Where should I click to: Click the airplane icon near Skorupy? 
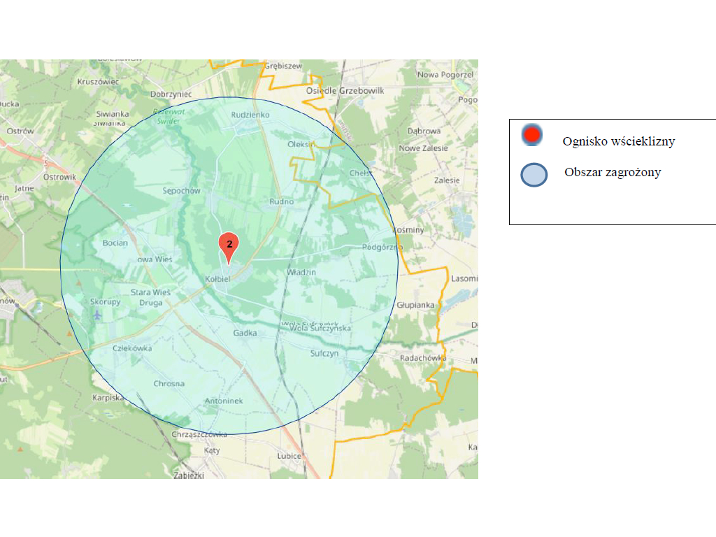point(96,315)
